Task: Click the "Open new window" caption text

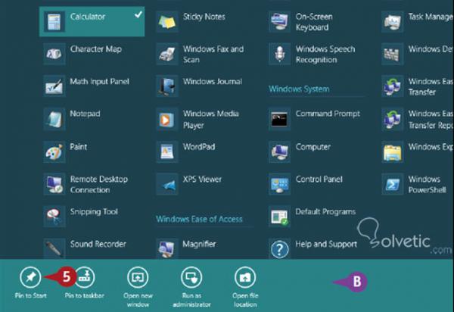Action: coord(138,300)
